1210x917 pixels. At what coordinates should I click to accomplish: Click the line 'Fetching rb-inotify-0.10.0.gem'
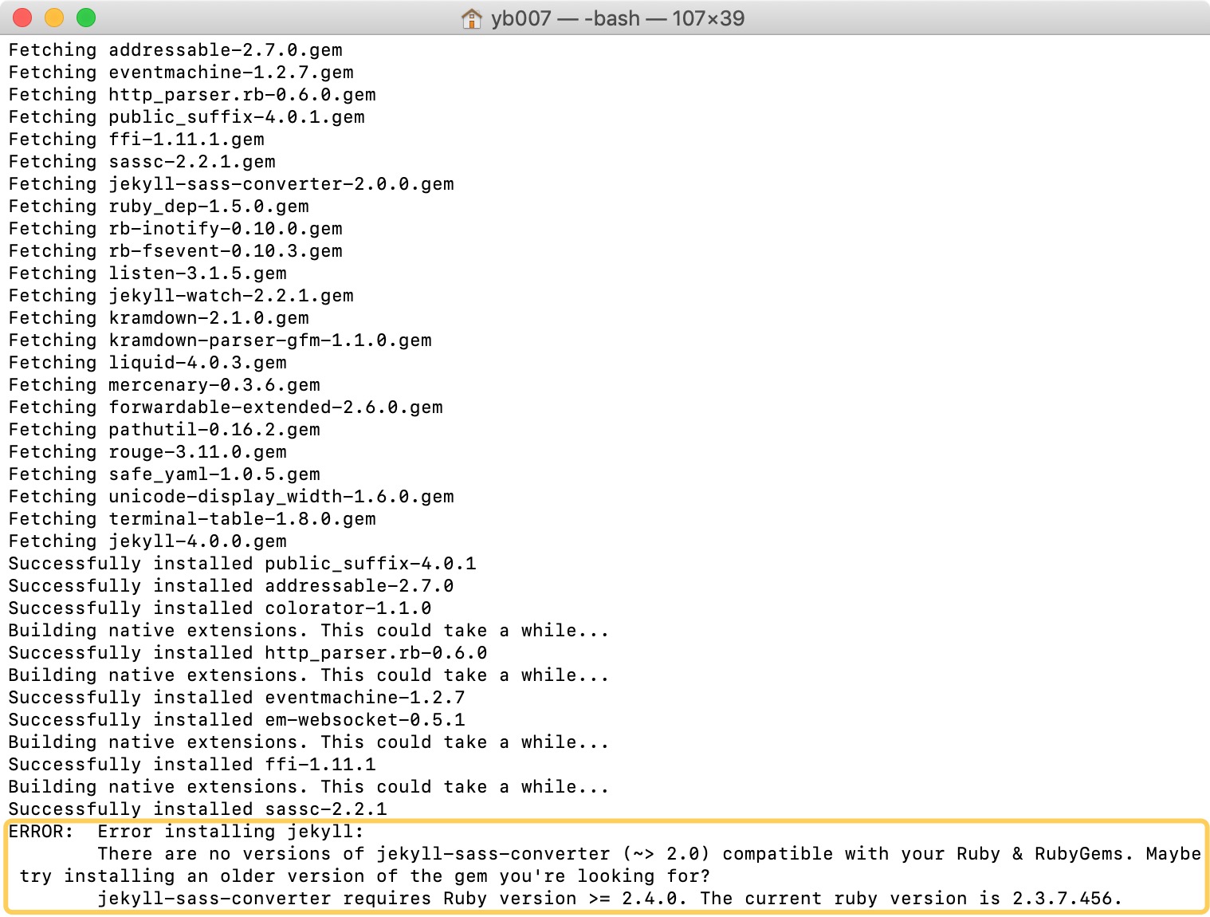pyautogui.click(x=175, y=229)
